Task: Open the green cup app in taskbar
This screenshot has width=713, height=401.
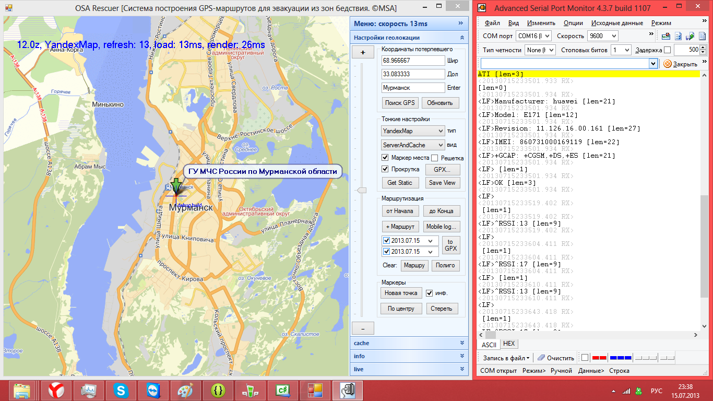Action: (x=250, y=391)
